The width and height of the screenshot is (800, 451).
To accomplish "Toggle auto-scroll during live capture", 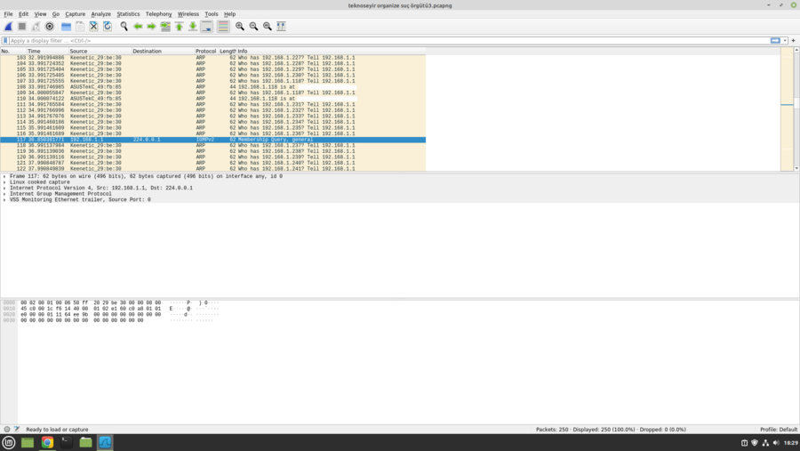I will click(x=207, y=27).
